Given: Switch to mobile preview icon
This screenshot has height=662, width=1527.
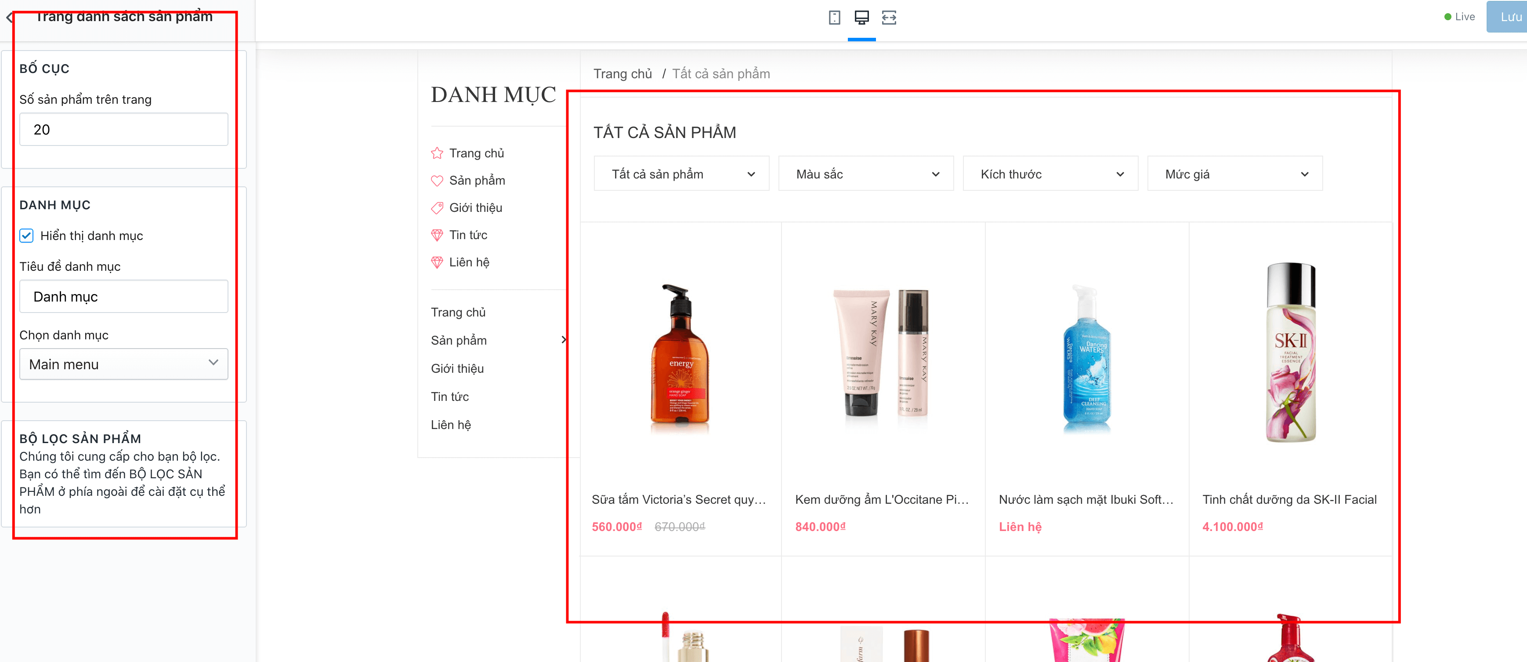Looking at the screenshot, I should point(834,18).
